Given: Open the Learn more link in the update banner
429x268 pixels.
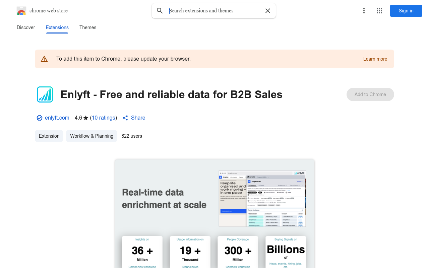Looking at the screenshot, I should (375, 59).
